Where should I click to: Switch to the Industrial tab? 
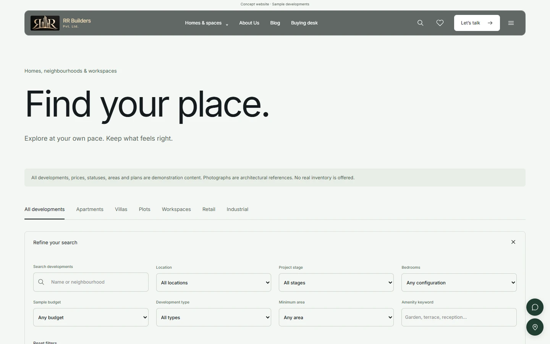click(x=238, y=209)
